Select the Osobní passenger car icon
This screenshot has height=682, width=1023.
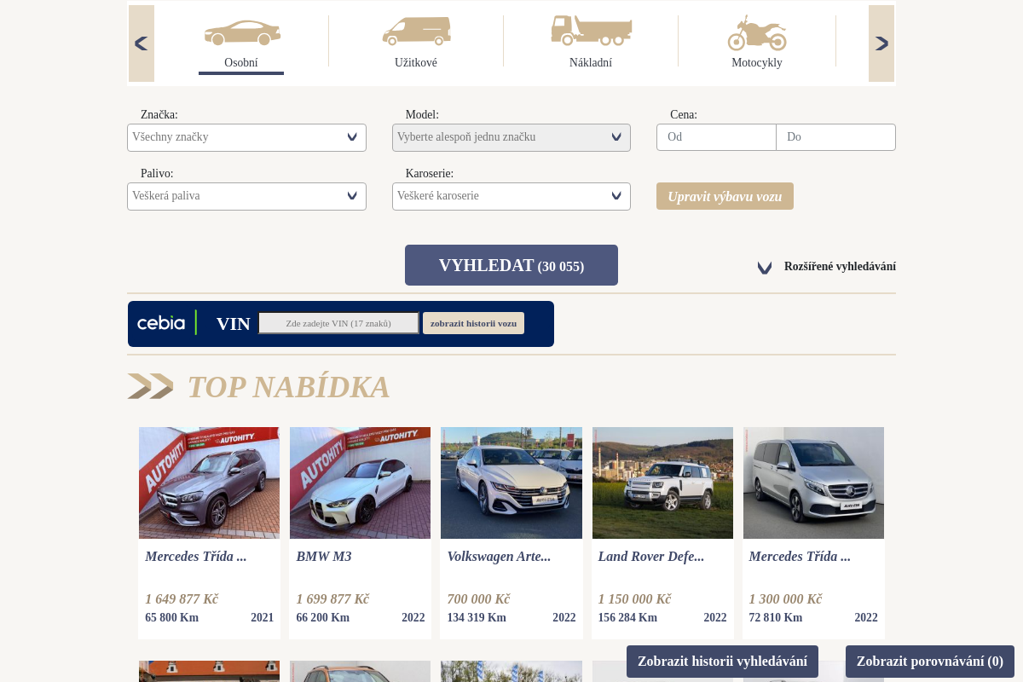coord(242,32)
